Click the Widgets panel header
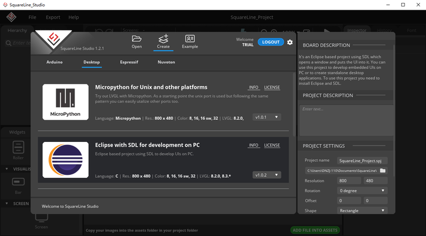This screenshot has height=236, width=426. tap(17, 132)
